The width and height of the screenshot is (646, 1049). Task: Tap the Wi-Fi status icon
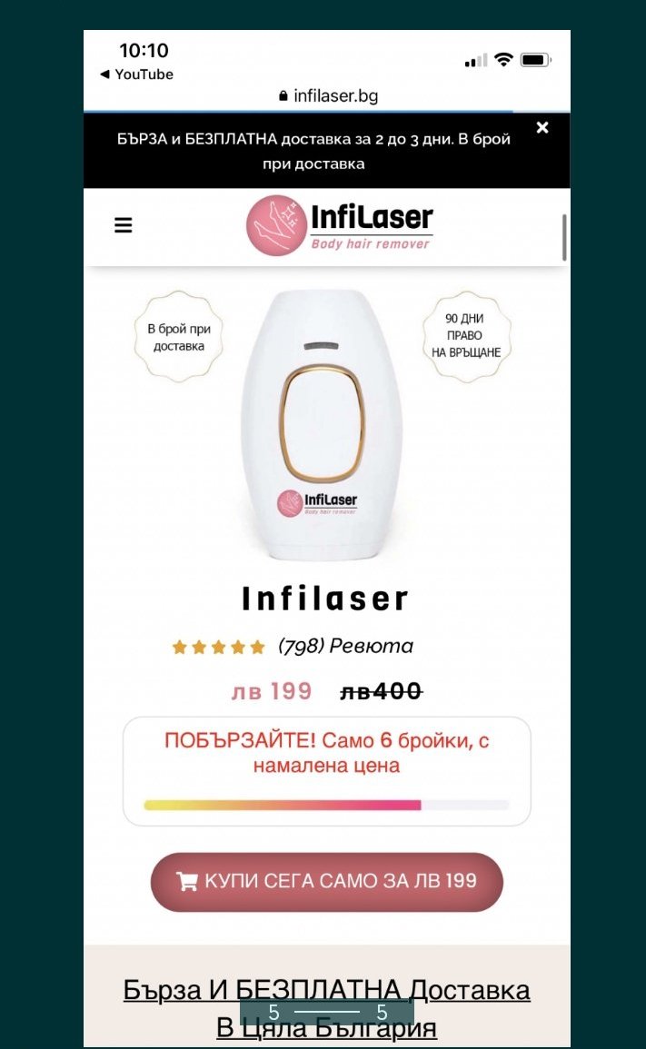coord(503,60)
